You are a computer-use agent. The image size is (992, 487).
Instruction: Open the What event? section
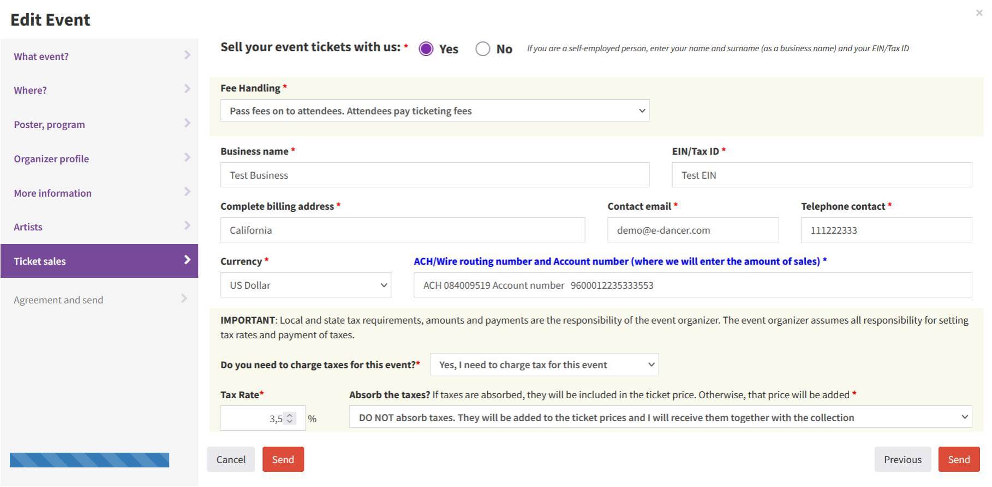tap(99, 56)
